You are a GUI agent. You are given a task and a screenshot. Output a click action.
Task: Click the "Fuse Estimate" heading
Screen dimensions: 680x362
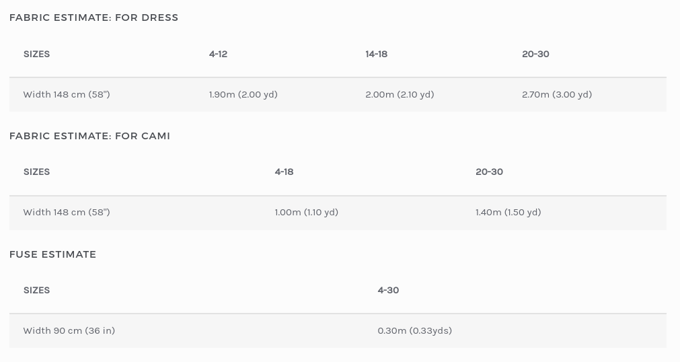[52, 254]
